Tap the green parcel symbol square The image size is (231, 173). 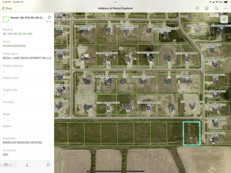(6, 19)
